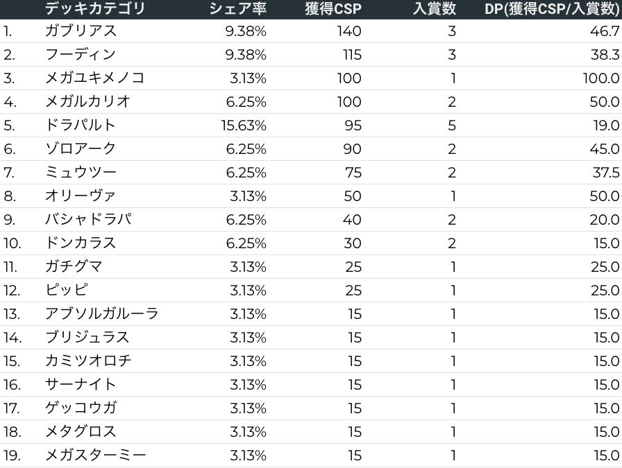
Task: Select the アブソルガルーラ deck name
Action: 101,314
